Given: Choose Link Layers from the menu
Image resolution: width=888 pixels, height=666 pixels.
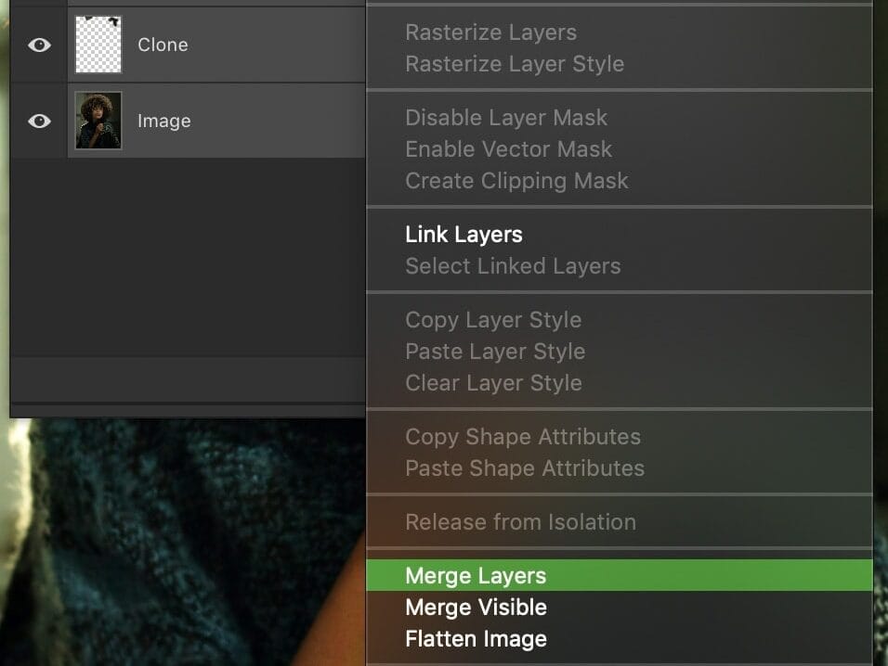Looking at the screenshot, I should click(464, 235).
